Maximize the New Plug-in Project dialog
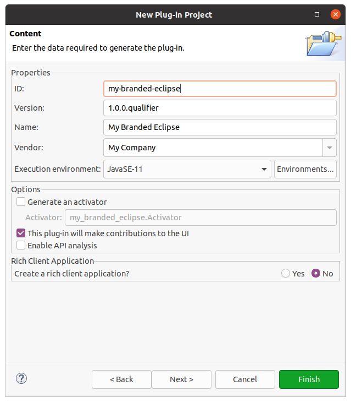Screen dimensions: 351x402 pos(317,14)
